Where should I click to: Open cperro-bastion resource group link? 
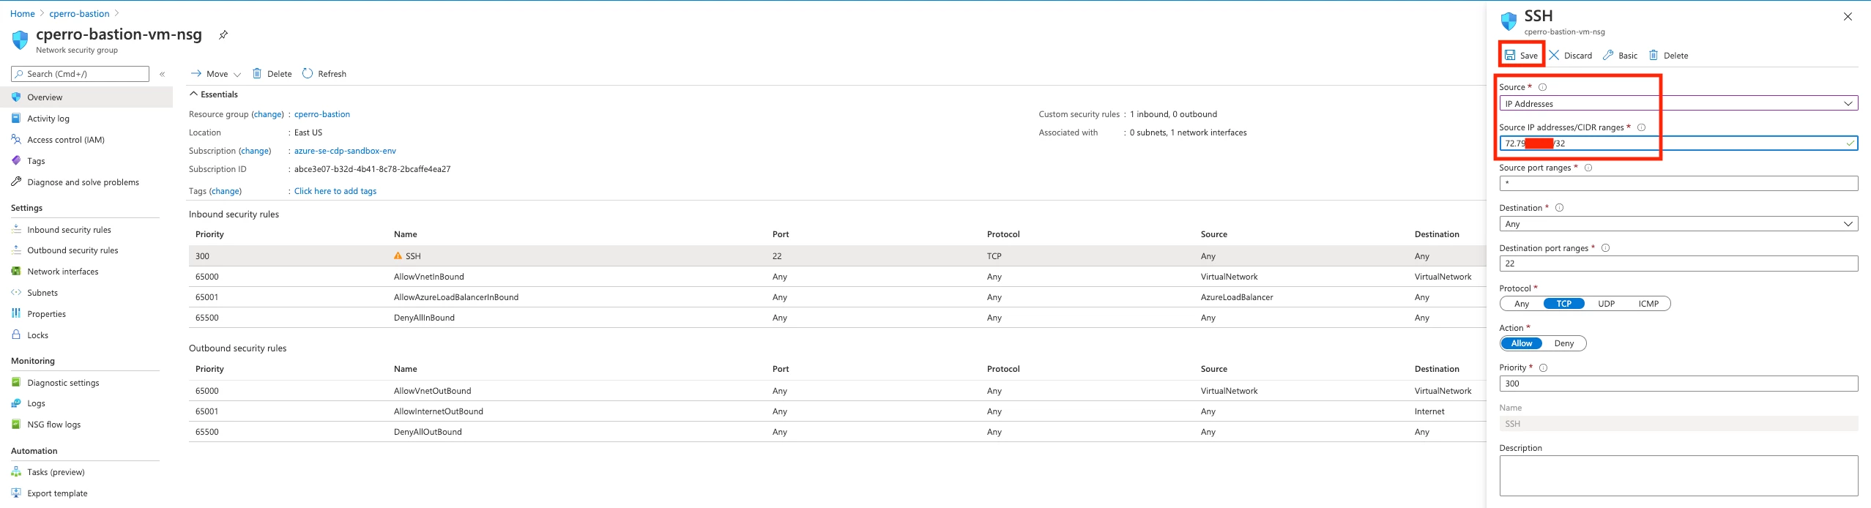[322, 114]
